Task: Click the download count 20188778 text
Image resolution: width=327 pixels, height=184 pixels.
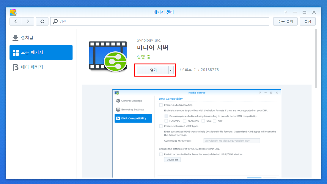Action: point(198,69)
